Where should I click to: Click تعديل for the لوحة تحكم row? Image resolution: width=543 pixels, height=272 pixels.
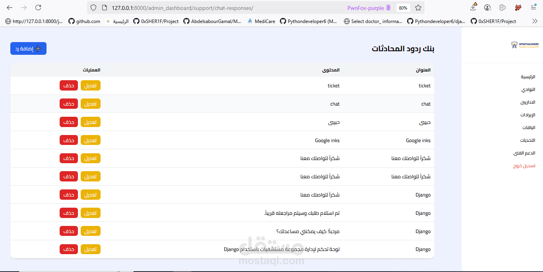pyautogui.click(x=91, y=249)
